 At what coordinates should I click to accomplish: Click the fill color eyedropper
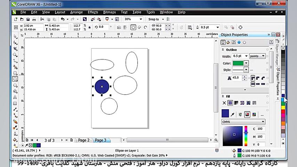click(233, 114)
